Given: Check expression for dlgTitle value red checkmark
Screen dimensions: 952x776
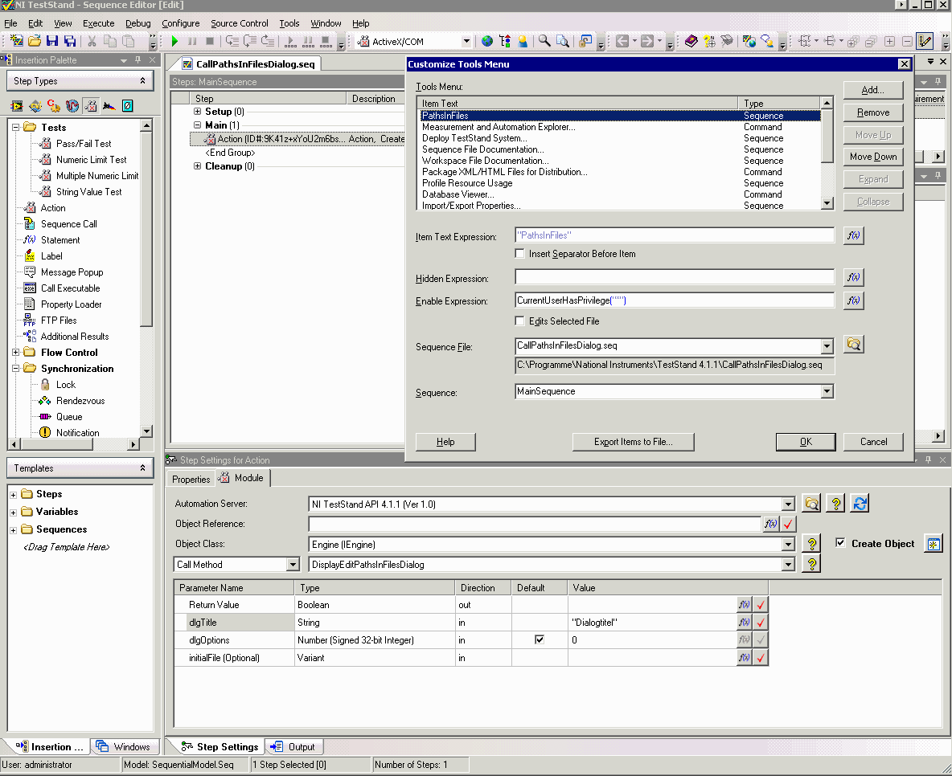Looking at the screenshot, I should (760, 623).
